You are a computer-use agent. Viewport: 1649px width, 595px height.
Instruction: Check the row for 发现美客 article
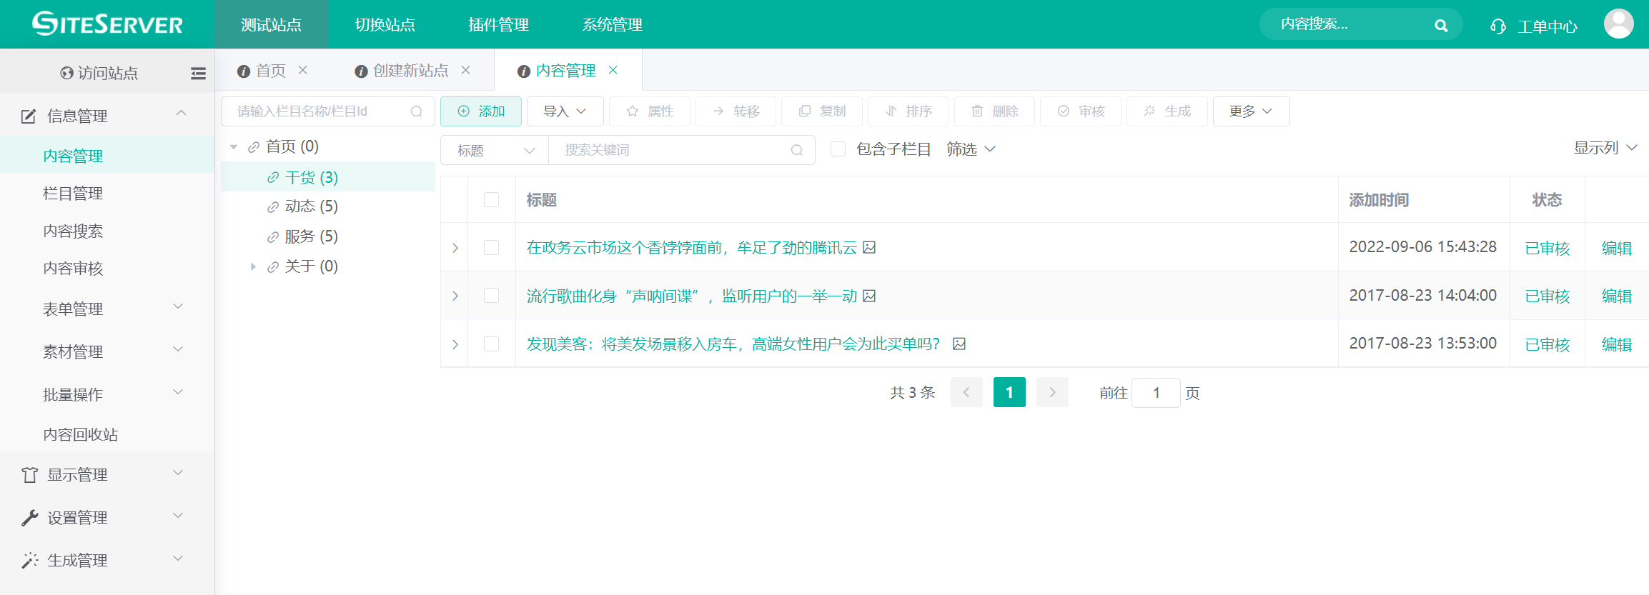pos(492,344)
